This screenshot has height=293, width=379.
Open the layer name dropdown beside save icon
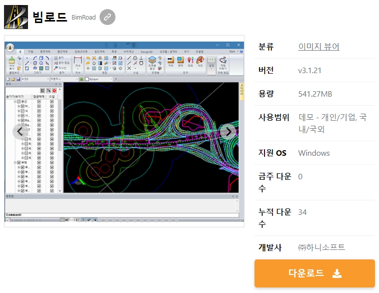tap(48, 79)
